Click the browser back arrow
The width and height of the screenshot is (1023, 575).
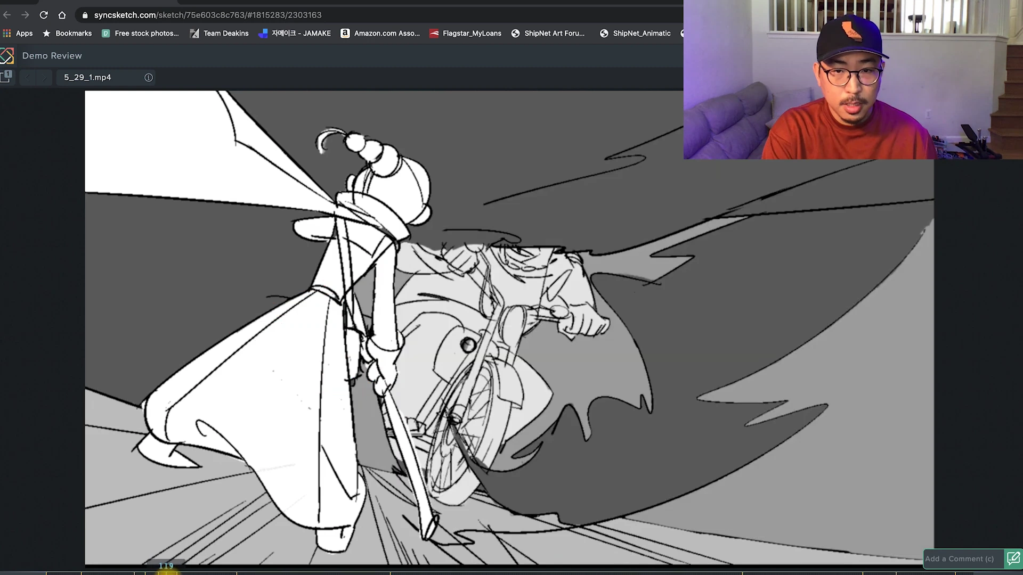pyautogui.click(x=7, y=15)
